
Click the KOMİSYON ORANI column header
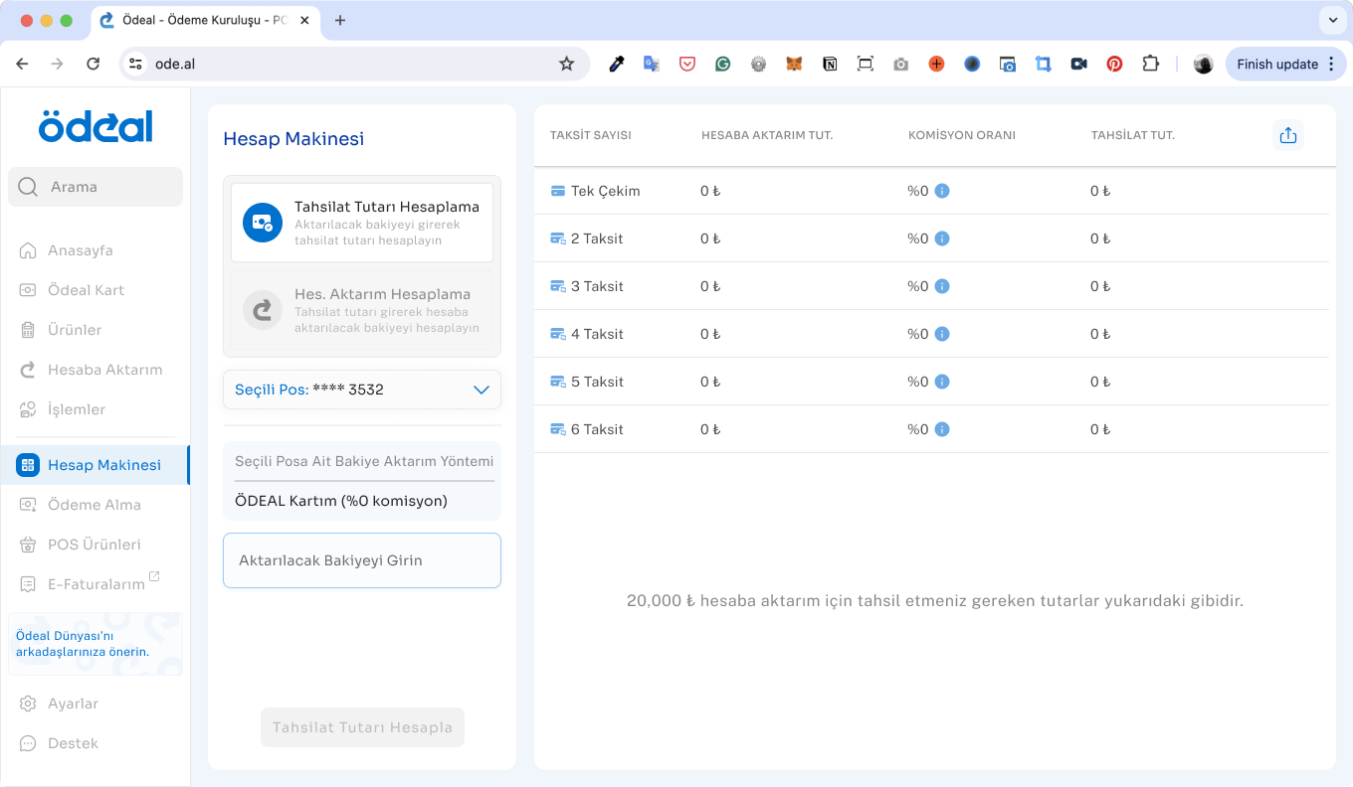tap(962, 135)
